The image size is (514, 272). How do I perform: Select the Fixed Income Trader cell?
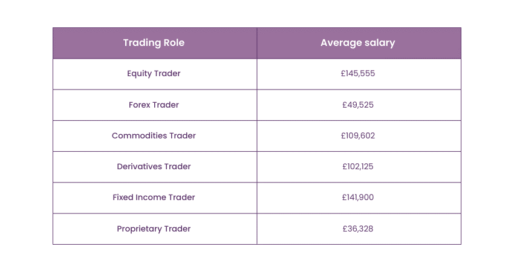click(154, 197)
